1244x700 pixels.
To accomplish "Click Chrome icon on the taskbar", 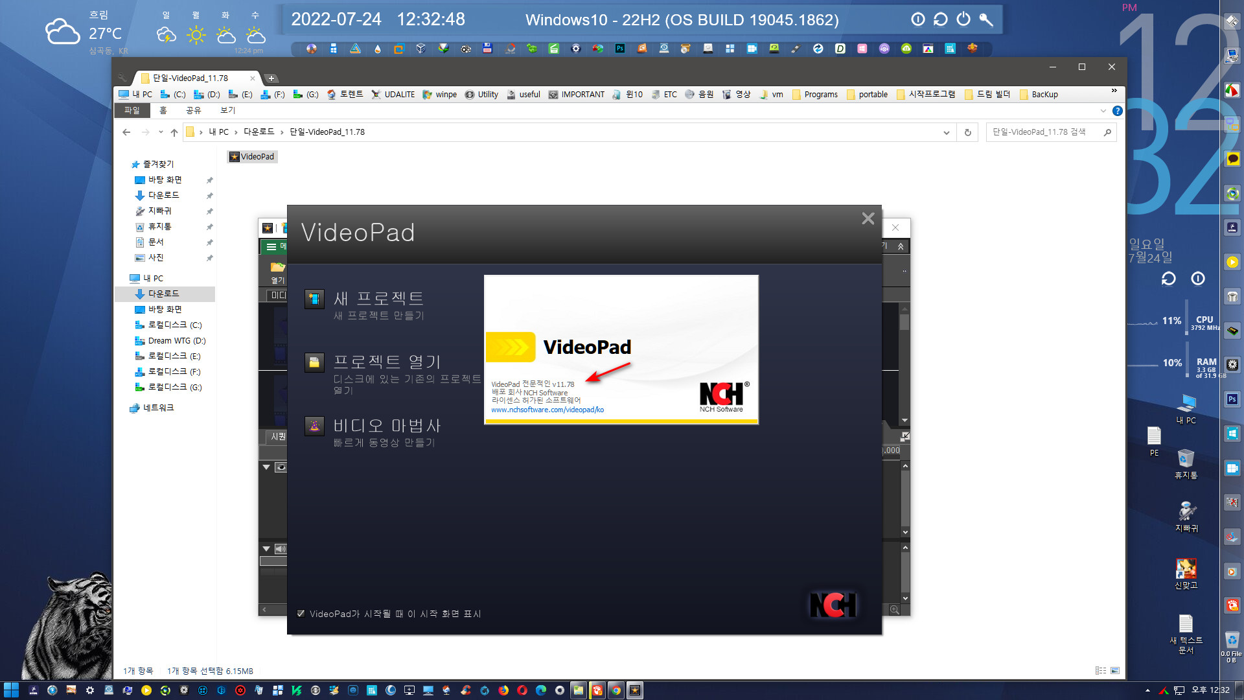I will (x=616, y=691).
